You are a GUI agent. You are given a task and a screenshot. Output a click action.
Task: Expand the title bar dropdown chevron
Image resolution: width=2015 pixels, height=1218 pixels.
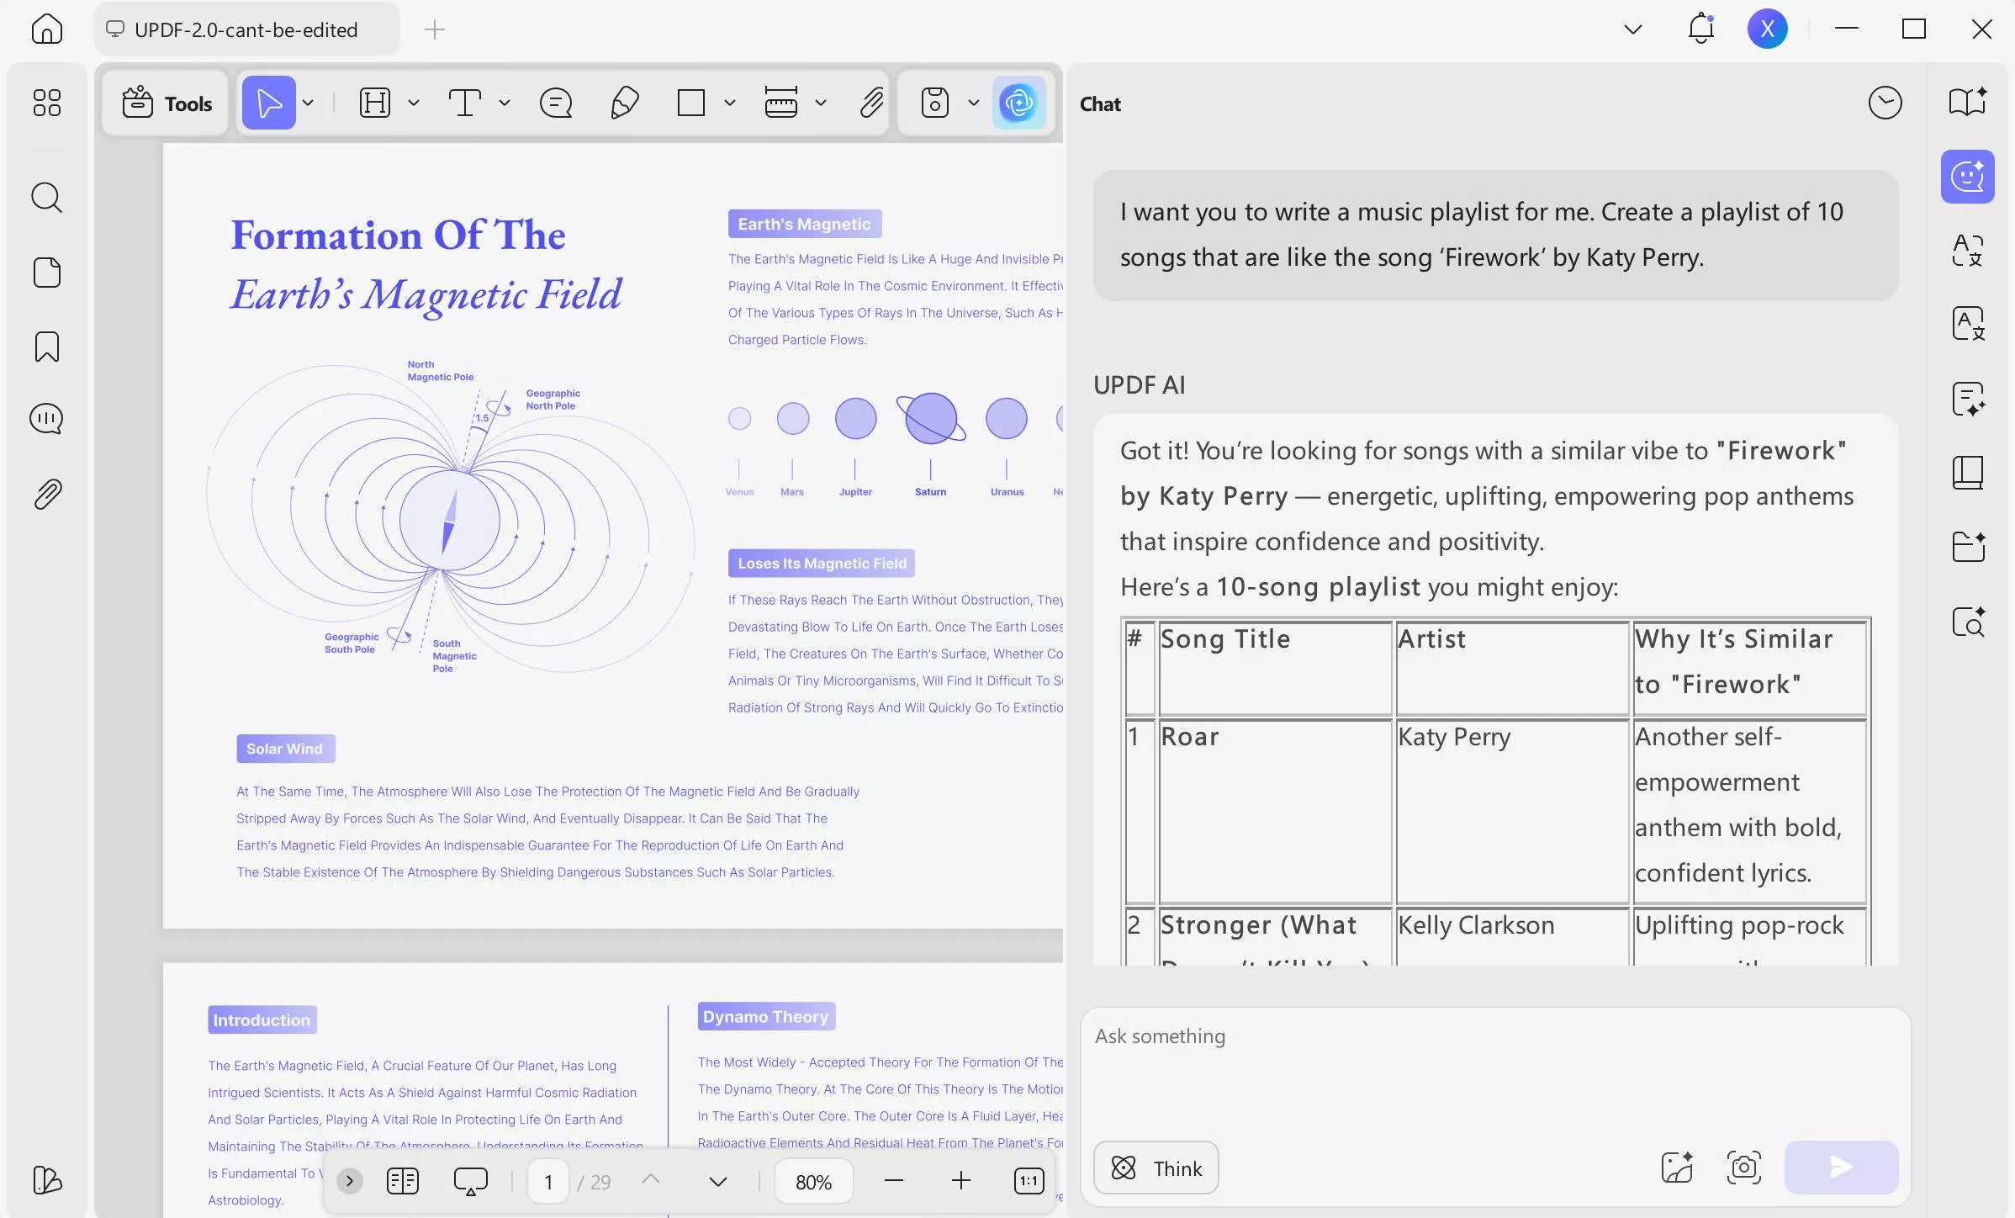point(1632,29)
